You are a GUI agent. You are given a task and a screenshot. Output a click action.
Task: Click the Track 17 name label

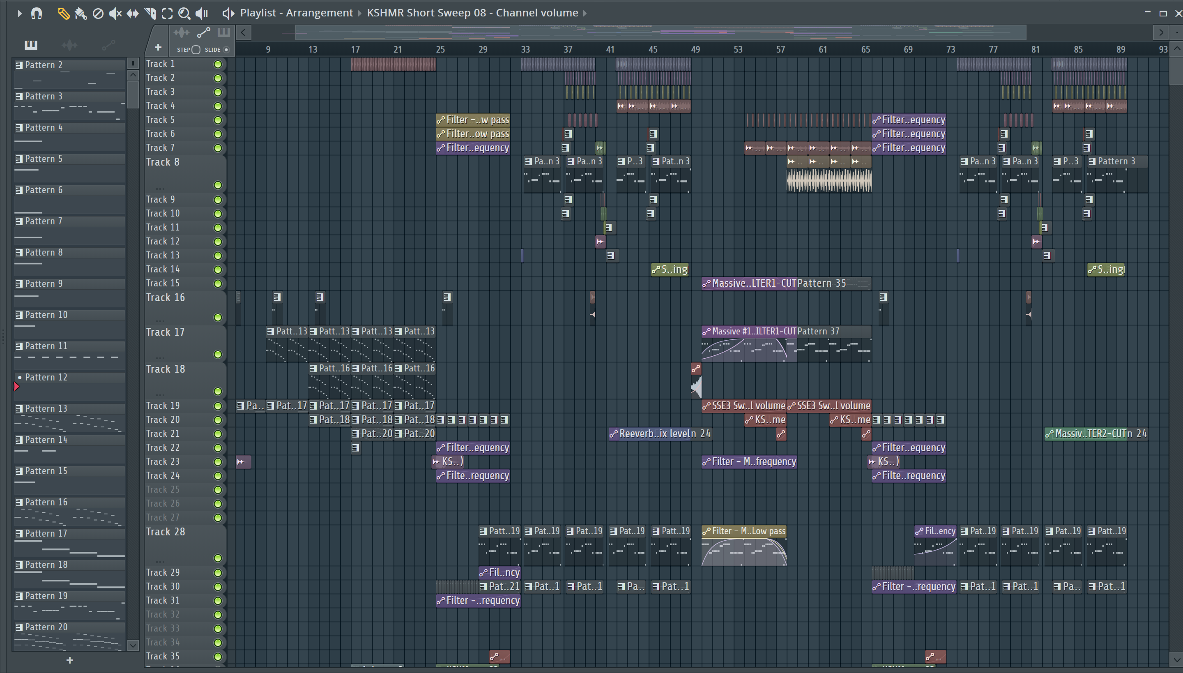[166, 332]
